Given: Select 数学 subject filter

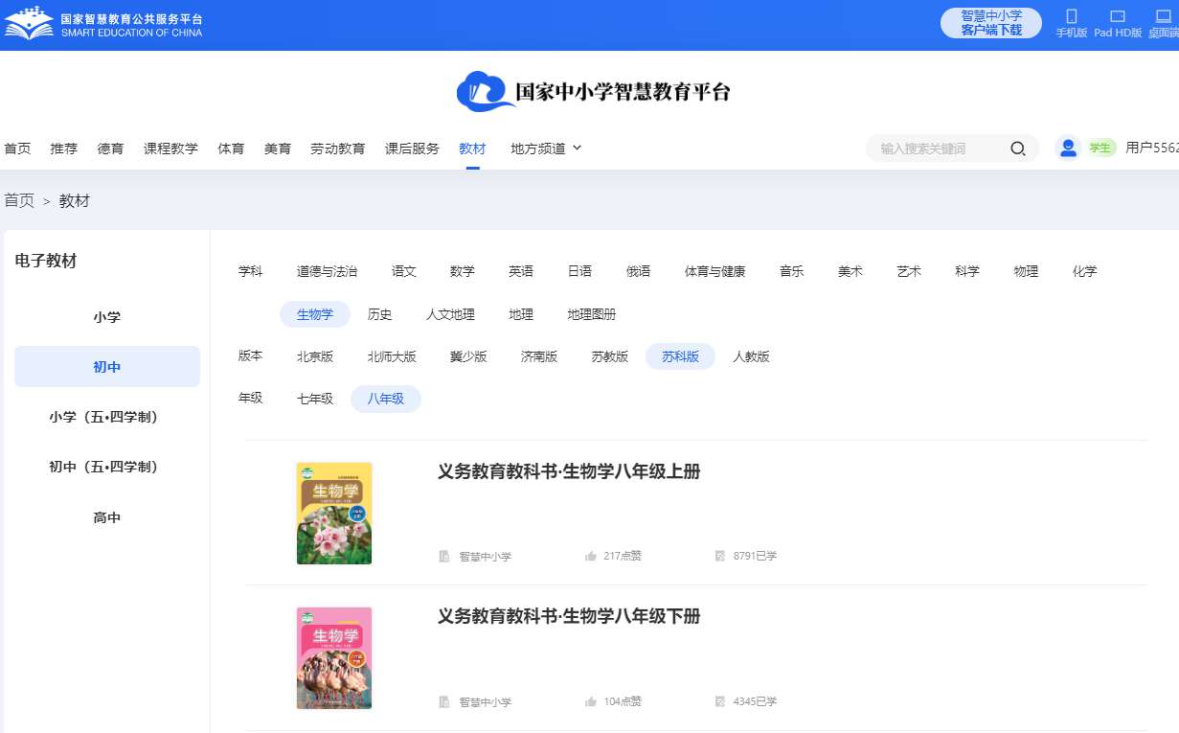Looking at the screenshot, I should coord(462,271).
